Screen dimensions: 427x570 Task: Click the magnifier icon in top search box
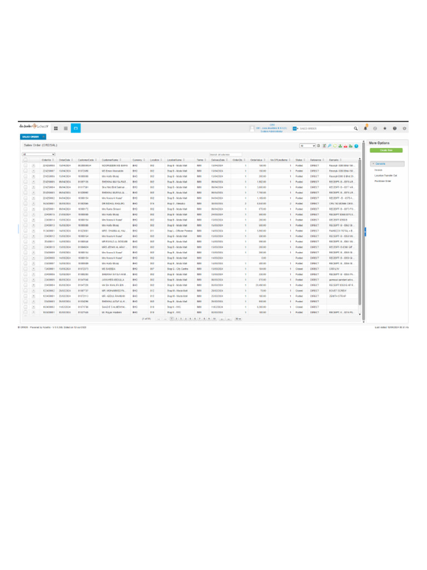coord(355,129)
